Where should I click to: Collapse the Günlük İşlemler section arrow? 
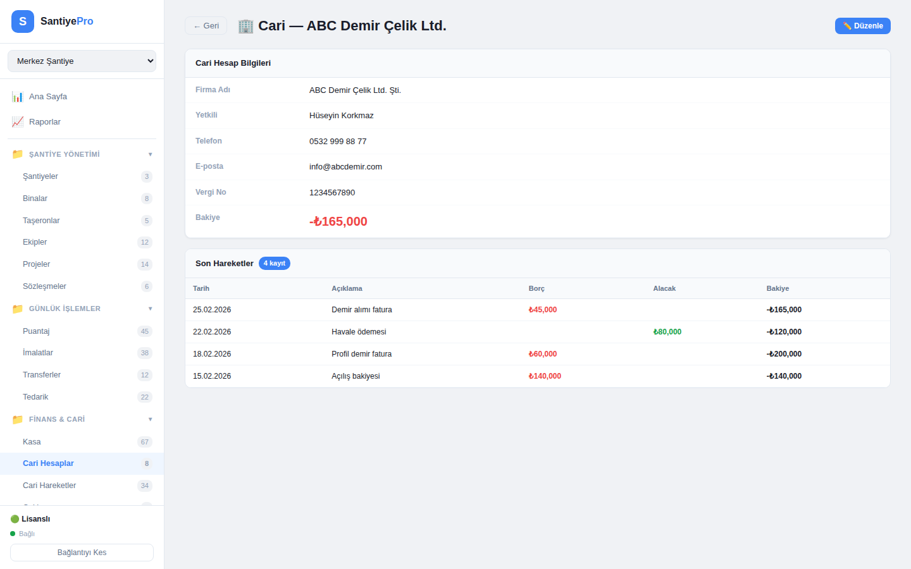point(150,309)
